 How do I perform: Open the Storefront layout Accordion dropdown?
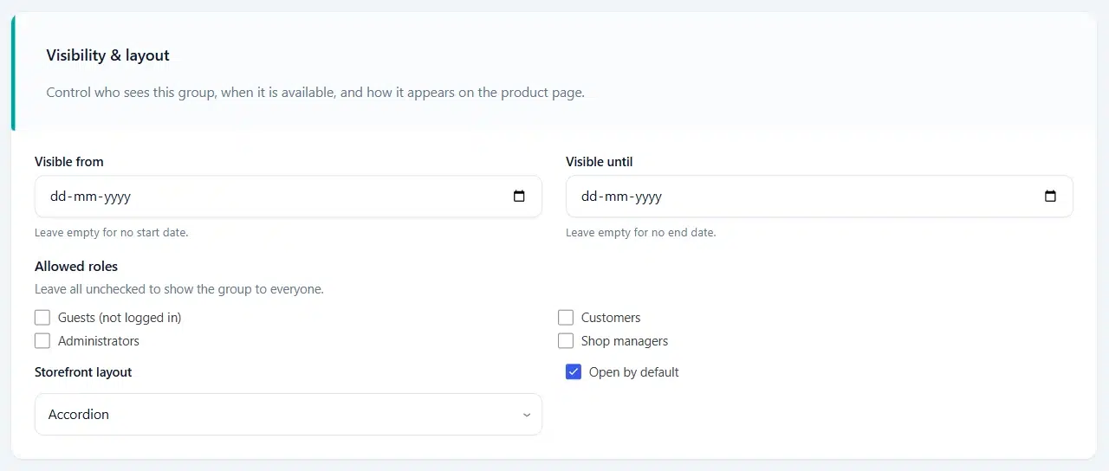(289, 415)
